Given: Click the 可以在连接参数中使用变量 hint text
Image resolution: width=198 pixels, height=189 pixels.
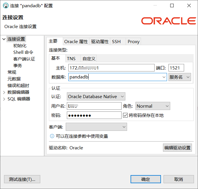Looking at the screenshot, I should 82,136.
